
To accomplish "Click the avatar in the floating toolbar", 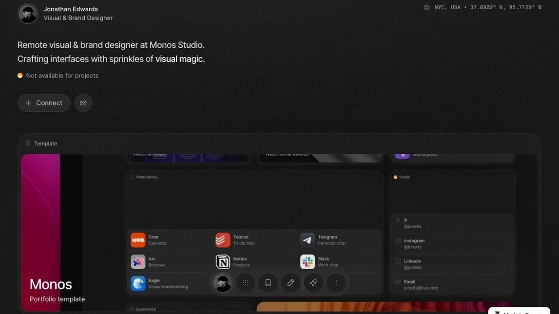I will pos(222,283).
